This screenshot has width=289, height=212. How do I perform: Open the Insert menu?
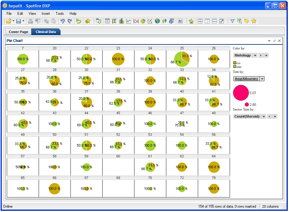point(46,14)
